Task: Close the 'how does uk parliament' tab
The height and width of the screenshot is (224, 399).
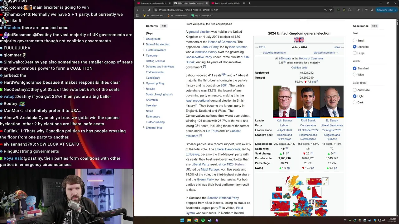Action: [x=170, y=3]
